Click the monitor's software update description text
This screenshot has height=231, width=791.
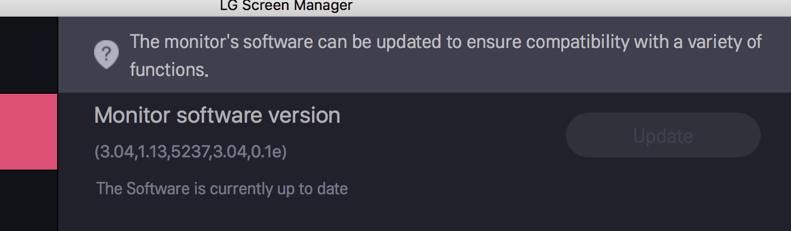coord(446,56)
